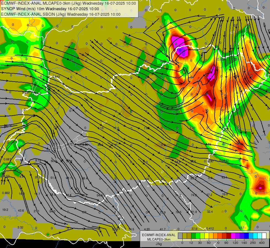Screen dimensions: 270x248
Task: Click legend tick label 70
Action: pos(218,243)
